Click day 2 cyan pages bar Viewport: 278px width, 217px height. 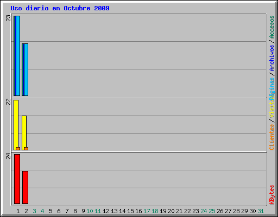tap(26, 69)
